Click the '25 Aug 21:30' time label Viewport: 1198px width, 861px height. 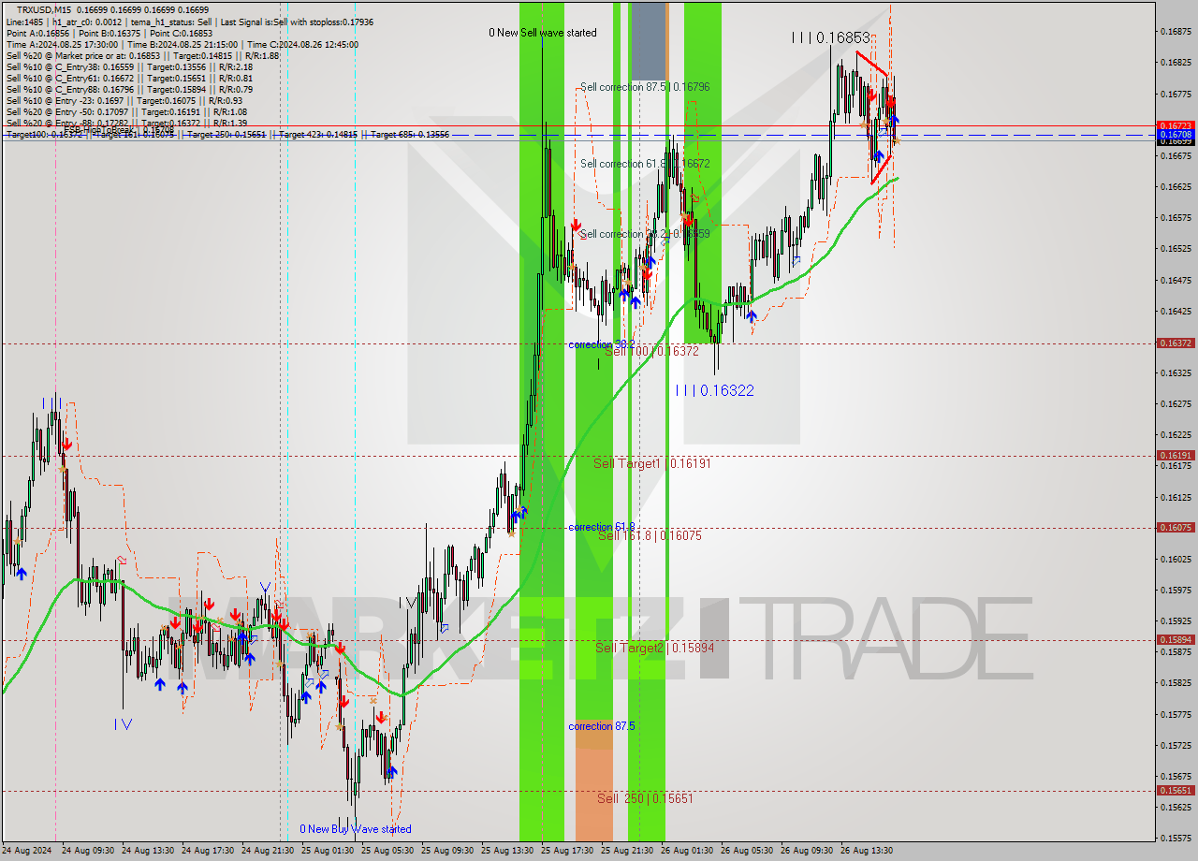pyautogui.click(x=627, y=851)
